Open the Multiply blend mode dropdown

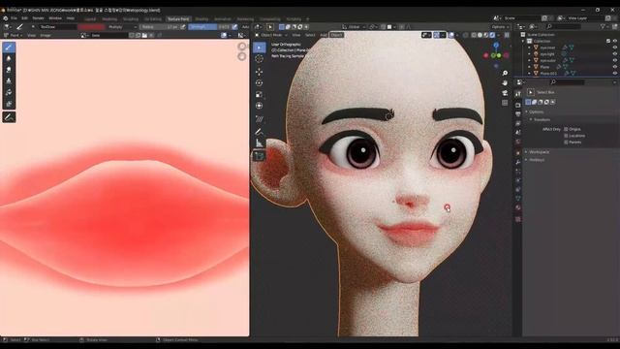[122, 27]
